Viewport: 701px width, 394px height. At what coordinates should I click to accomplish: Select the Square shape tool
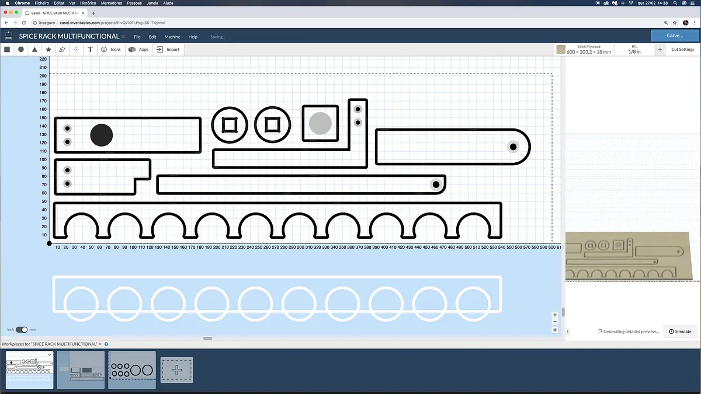click(x=7, y=50)
